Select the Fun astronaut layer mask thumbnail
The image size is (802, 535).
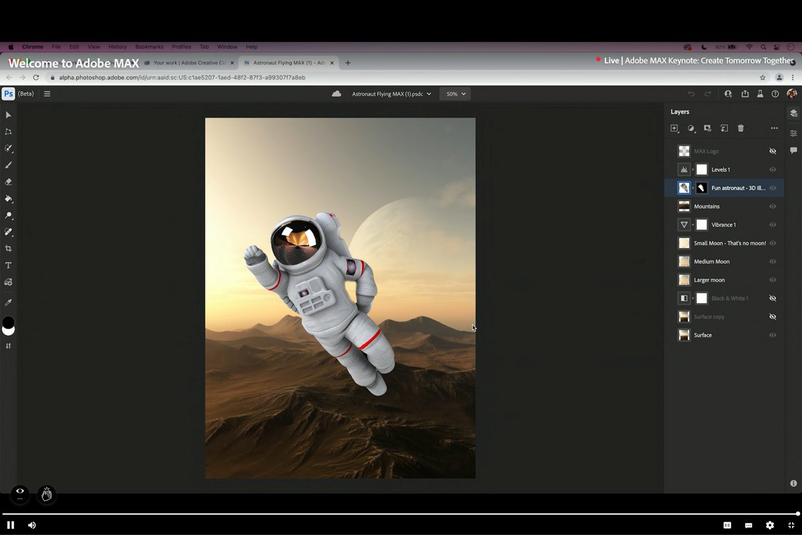click(x=702, y=188)
